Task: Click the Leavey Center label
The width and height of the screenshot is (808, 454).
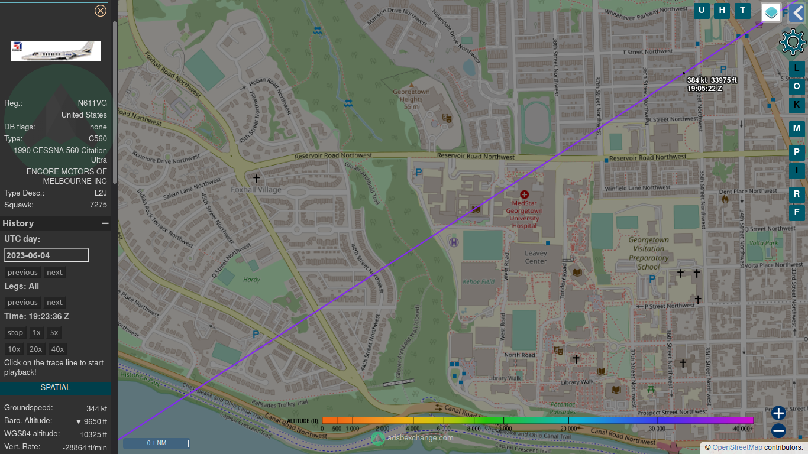Action: [536, 257]
